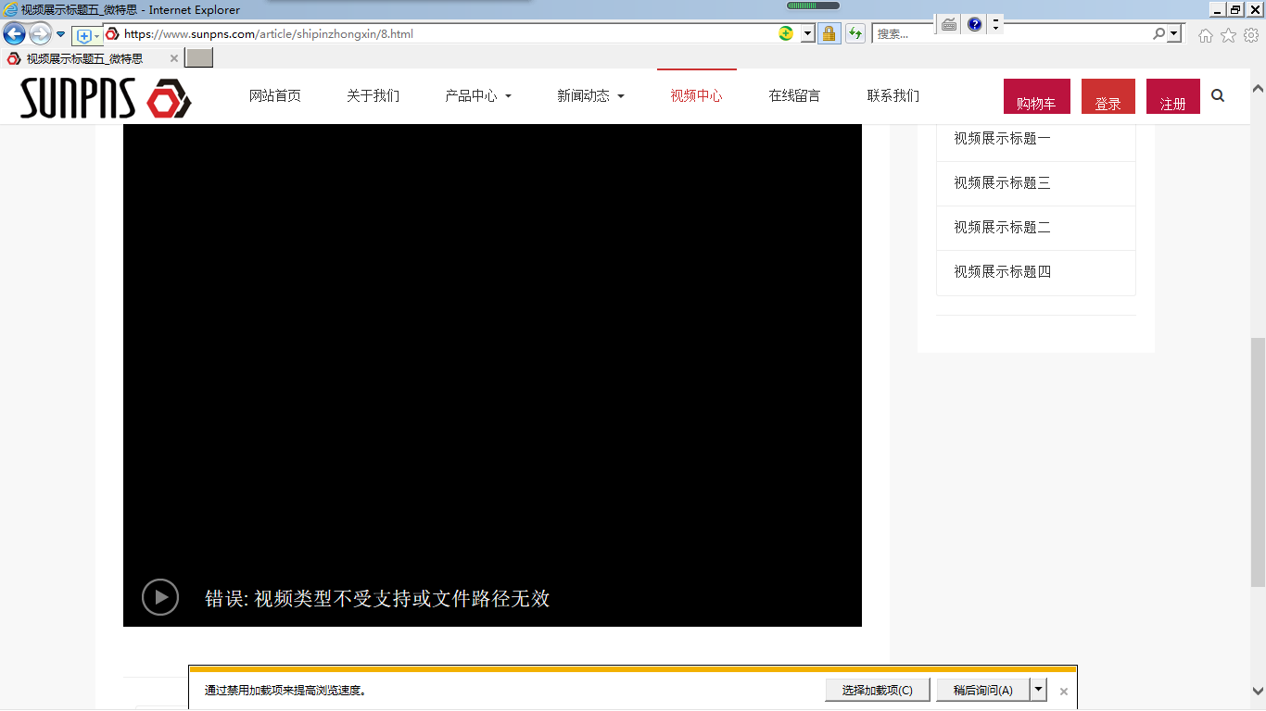Click the page scrollbar down arrow

point(1258,691)
